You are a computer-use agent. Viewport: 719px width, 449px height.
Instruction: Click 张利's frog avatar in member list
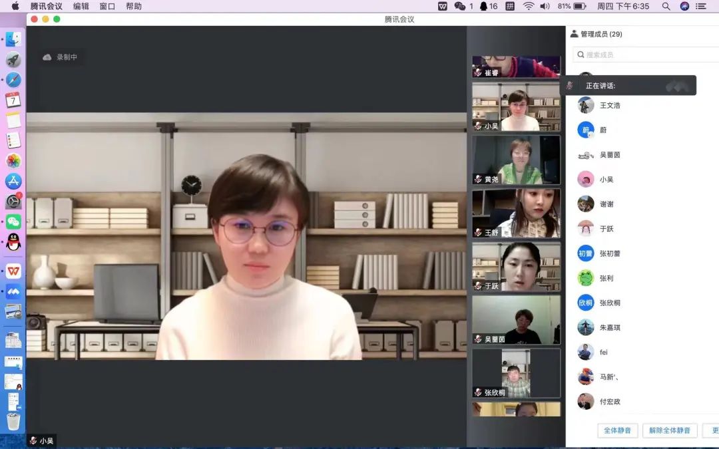pos(586,278)
